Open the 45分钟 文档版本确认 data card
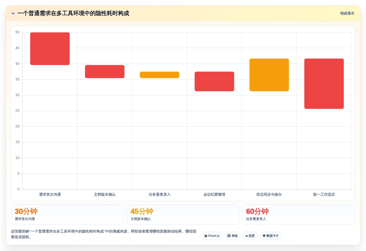The image size is (366, 251). [183, 214]
